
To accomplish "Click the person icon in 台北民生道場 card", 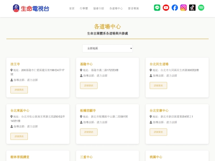I will (x=151, y=76).
